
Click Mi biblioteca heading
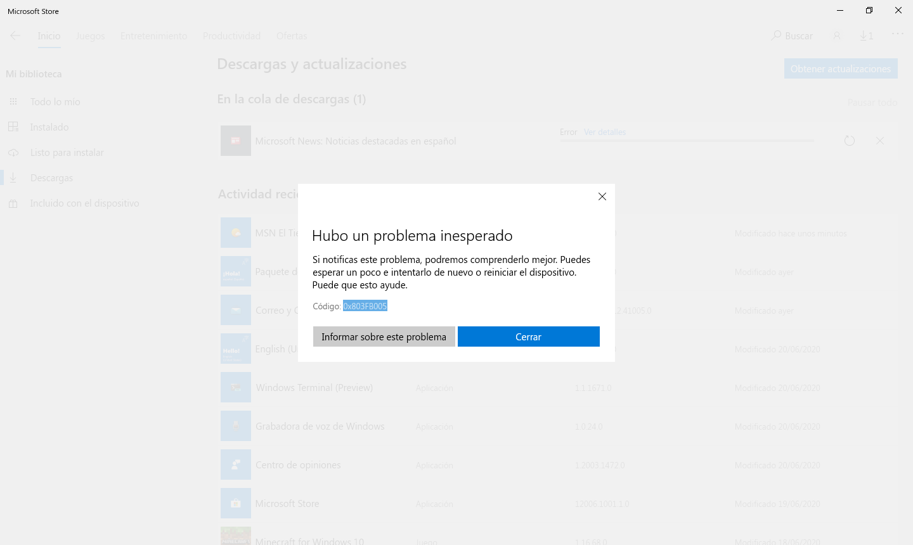(x=34, y=74)
